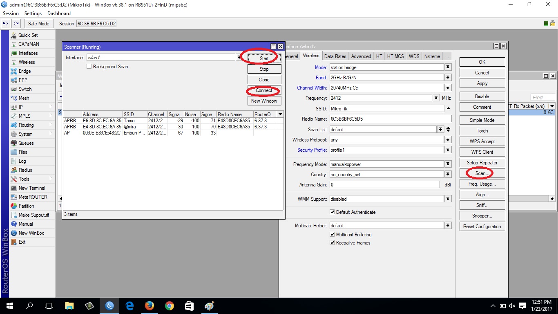Launch New WinBox from the sidebar
This screenshot has width=558, height=314.
[31, 233]
